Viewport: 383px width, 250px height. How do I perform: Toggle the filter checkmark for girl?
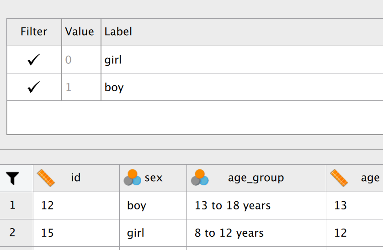tap(34, 59)
